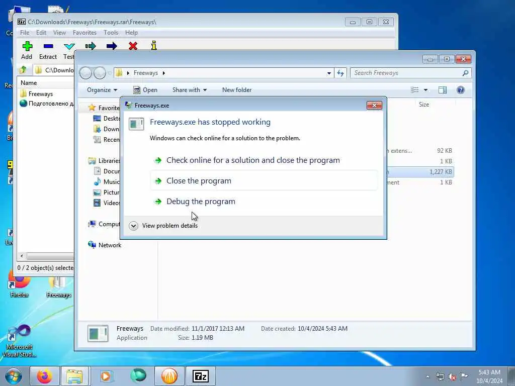Click the muted volume tray icon

pos(452,376)
